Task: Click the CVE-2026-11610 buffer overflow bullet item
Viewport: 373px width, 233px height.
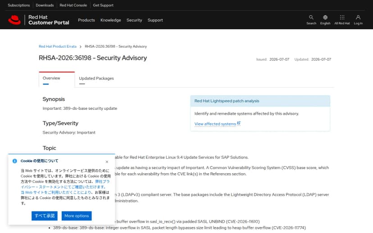Action: (x=187, y=222)
